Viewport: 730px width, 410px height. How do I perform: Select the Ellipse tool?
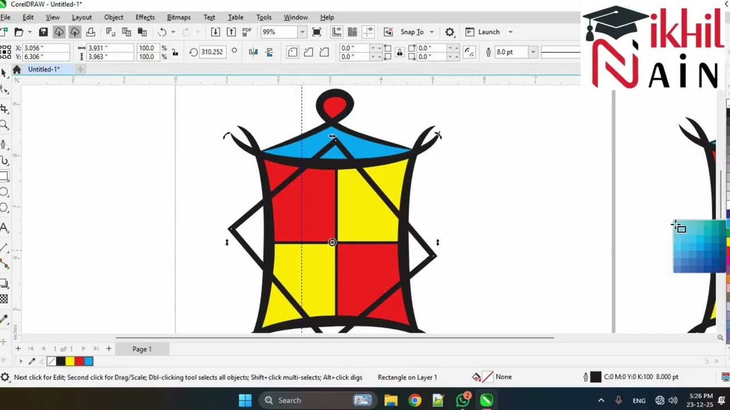point(4,192)
